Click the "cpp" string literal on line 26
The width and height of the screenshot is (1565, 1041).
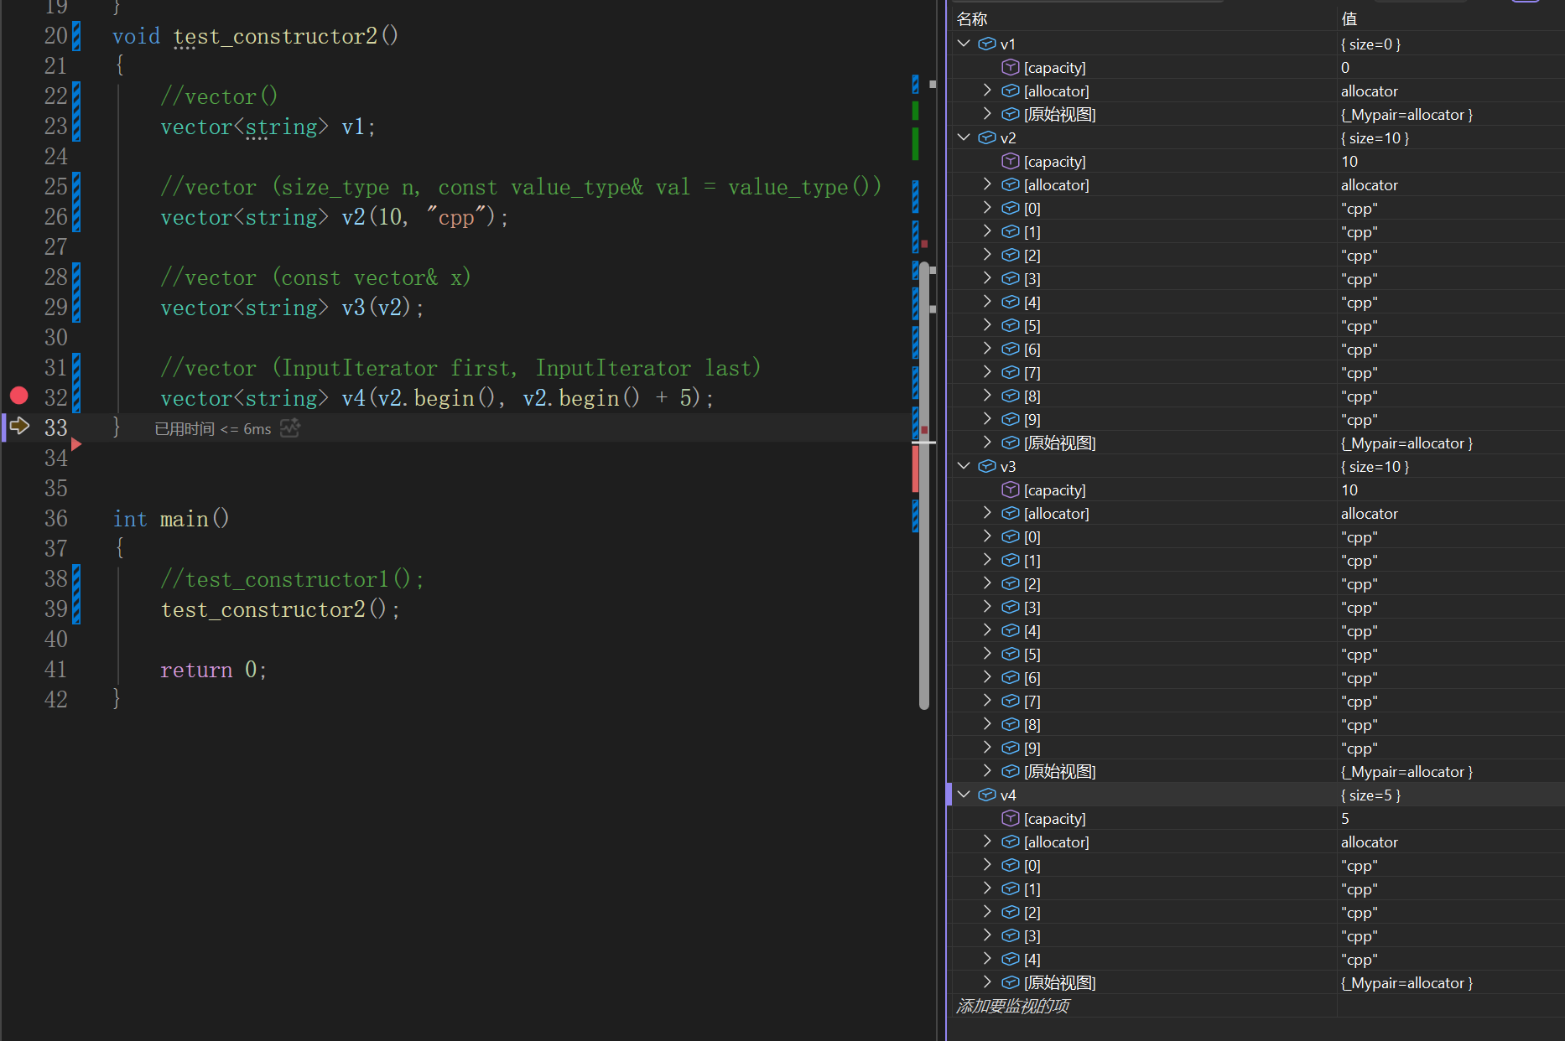[x=456, y=217]
